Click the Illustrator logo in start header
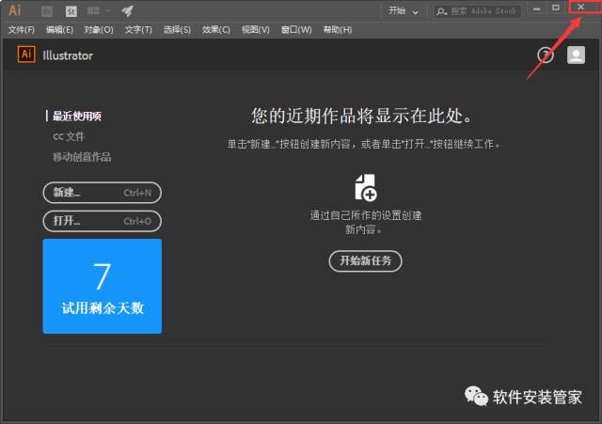Image resolution: width=602 pixels, height=424 pixels. pos(26,55)
